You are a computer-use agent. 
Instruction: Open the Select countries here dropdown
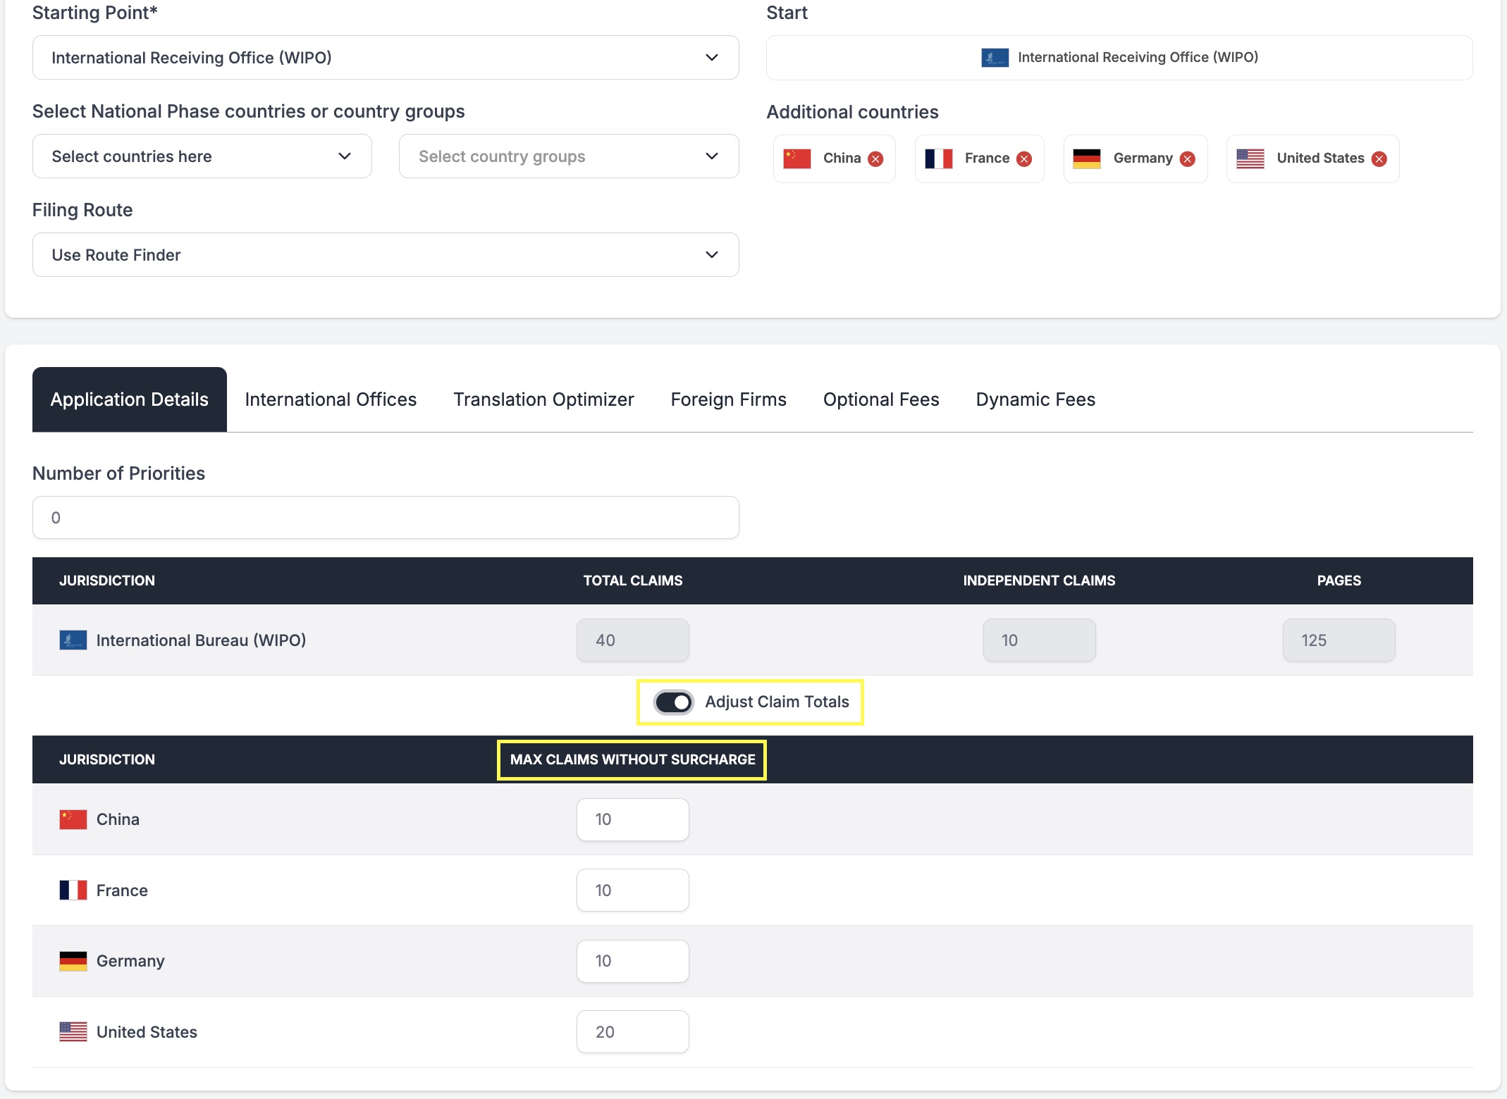[x=202, y=156]
